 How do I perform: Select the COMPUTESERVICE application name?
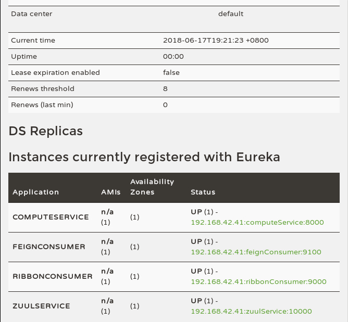click(x=51, y=217)
